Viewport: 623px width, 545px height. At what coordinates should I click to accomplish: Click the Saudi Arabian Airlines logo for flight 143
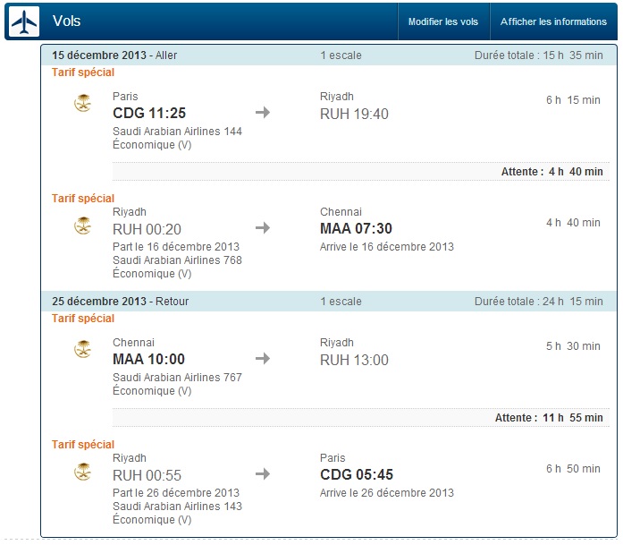click(83, 472)
